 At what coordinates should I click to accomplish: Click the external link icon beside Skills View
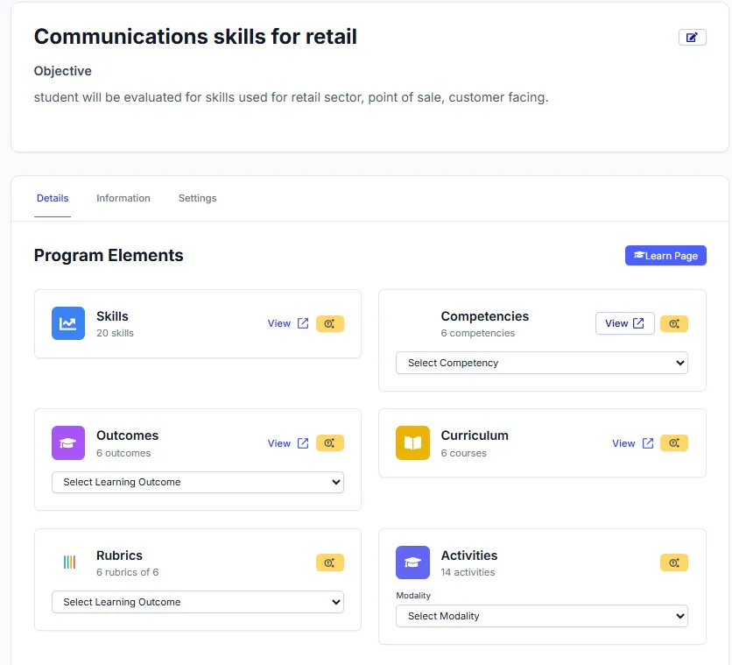click(303, 323)
